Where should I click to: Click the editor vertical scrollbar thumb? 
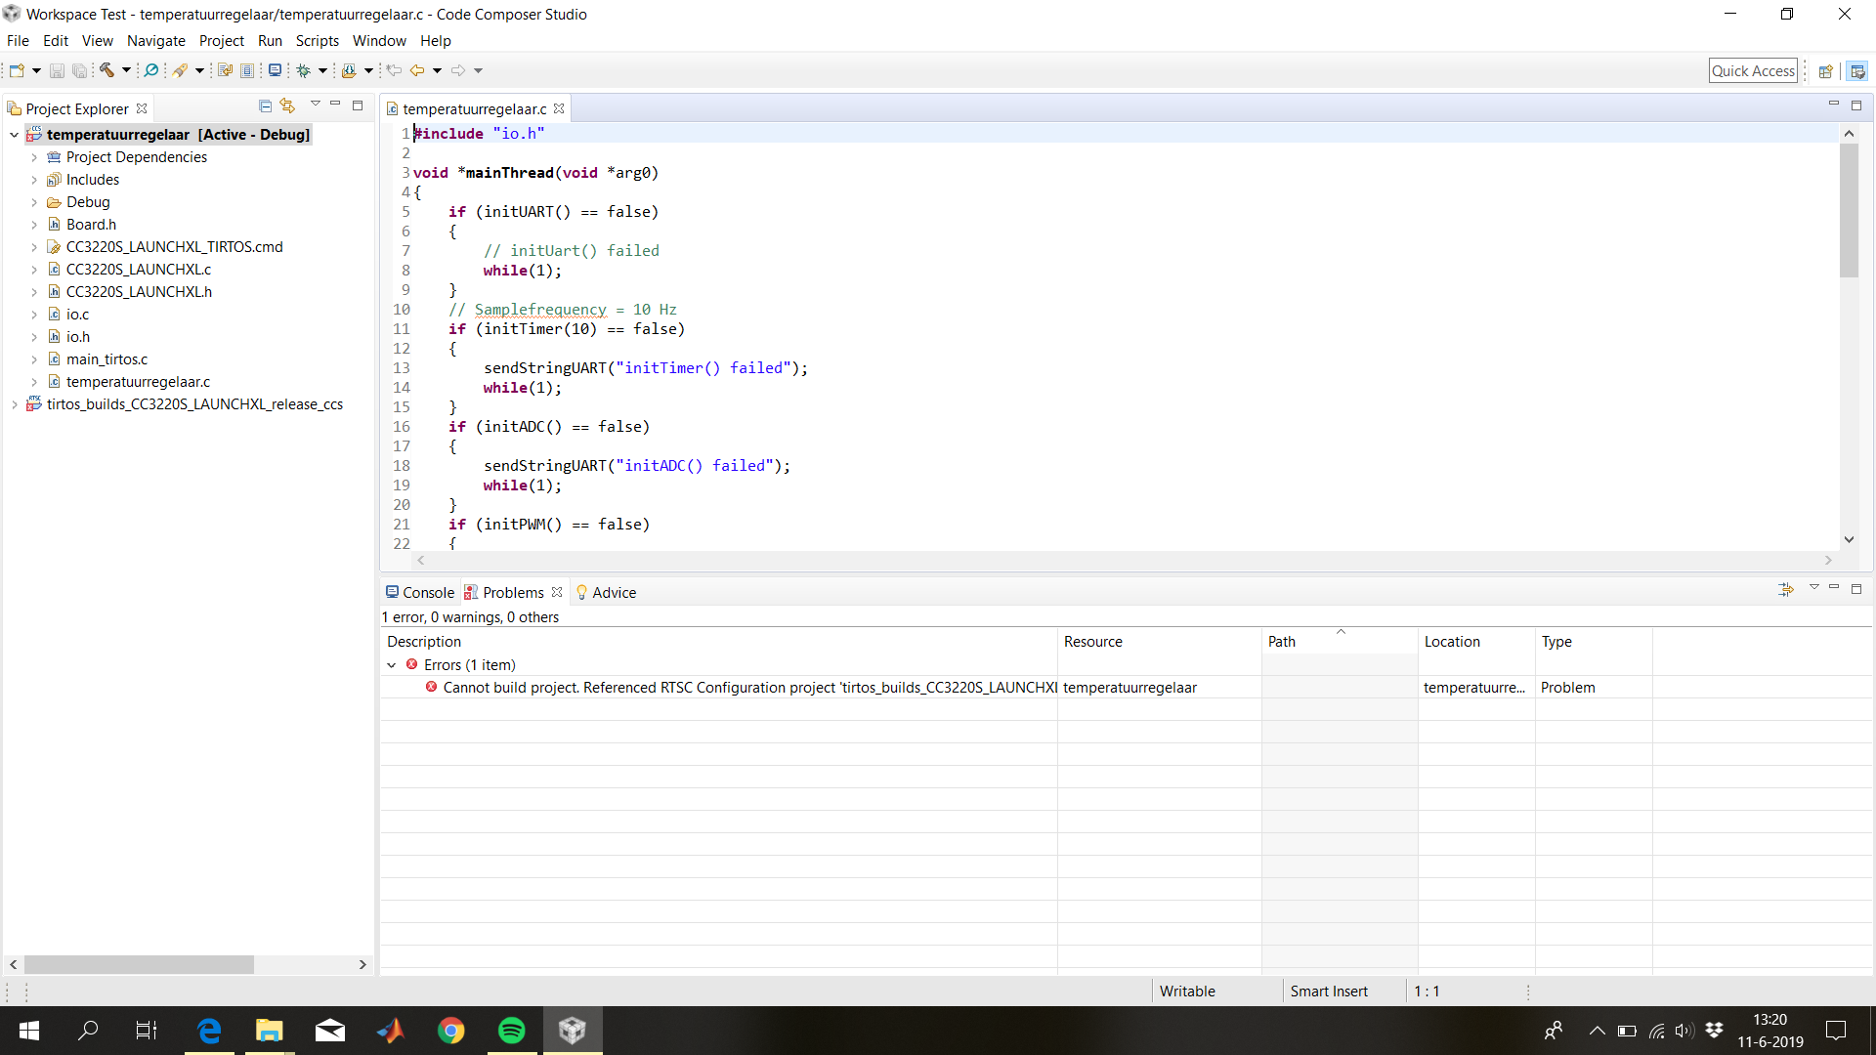click(1849, 209)
